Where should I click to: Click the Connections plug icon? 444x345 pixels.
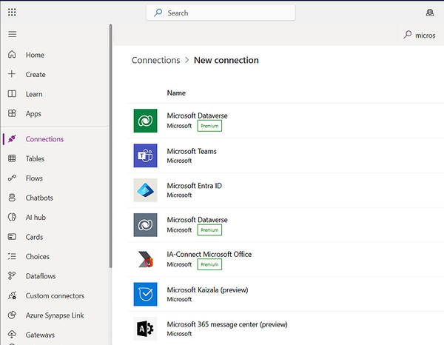tap(12, 138)
